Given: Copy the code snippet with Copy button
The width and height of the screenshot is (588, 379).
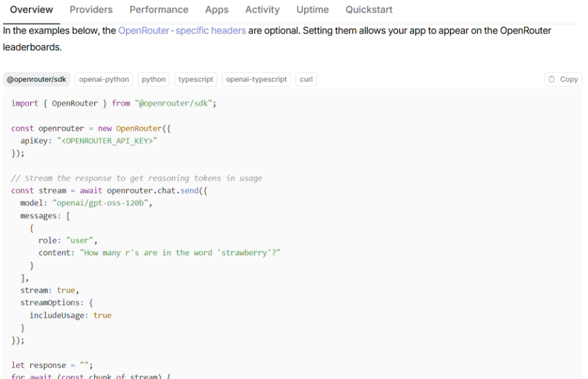Looking at the screenshot, I should [x=563, y=80].
